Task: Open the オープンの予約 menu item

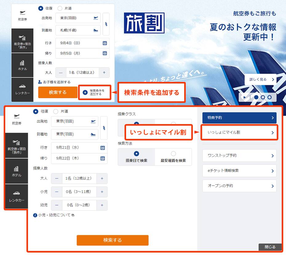Action: click(239, 186)
